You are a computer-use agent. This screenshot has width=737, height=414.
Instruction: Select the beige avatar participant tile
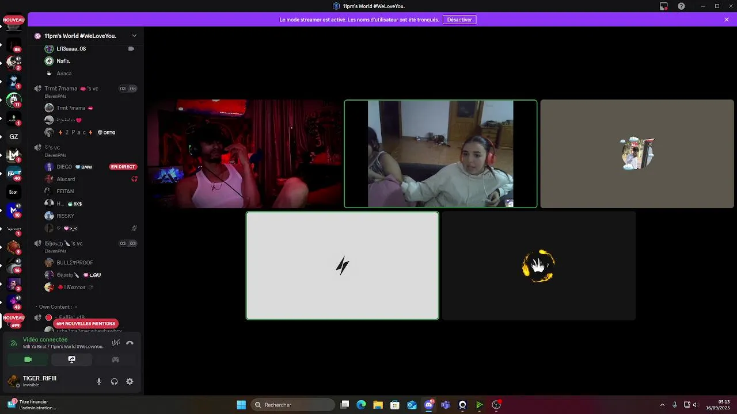[637, 154]
